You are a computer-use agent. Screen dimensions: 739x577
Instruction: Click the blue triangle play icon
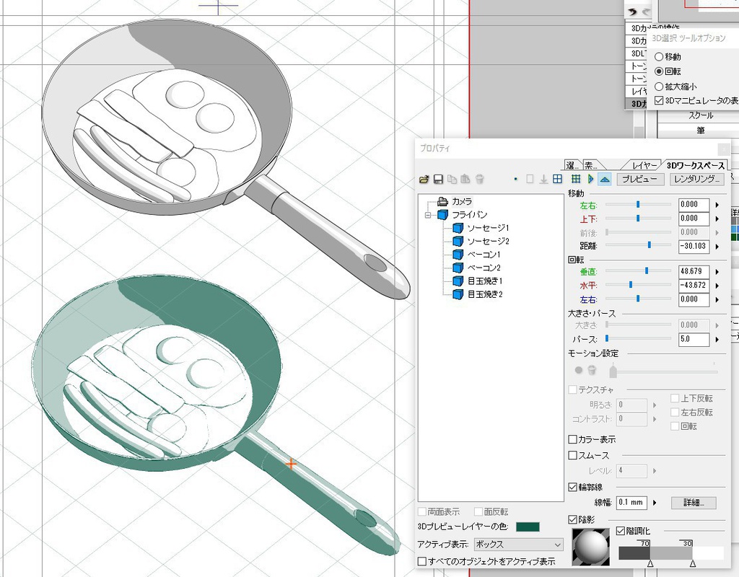[590, 179]
